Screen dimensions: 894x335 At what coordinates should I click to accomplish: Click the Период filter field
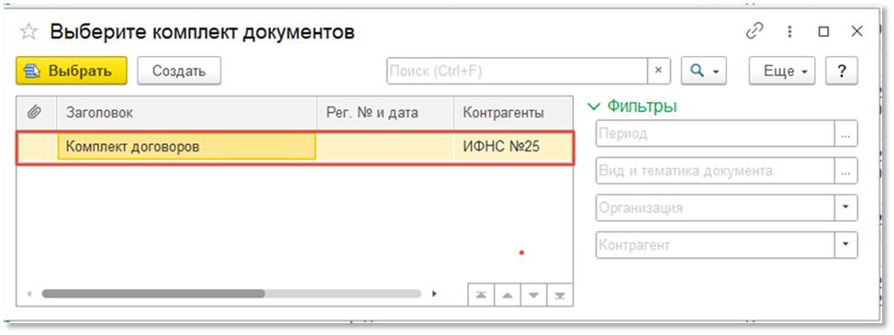click(x=715, y=134)
